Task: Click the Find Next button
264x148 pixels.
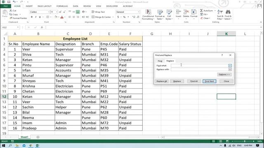Action: pos(209,81)
